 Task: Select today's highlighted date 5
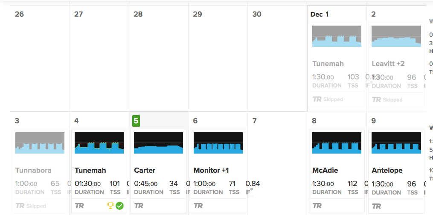(136, 121)
